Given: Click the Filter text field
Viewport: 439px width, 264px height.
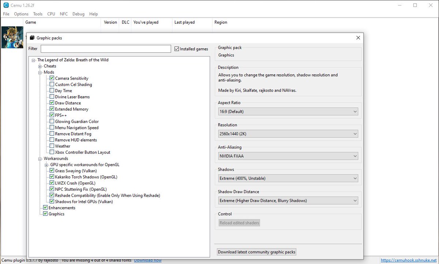Looking at the screenshot, I should pyautogui.click(x=106, y=49).
